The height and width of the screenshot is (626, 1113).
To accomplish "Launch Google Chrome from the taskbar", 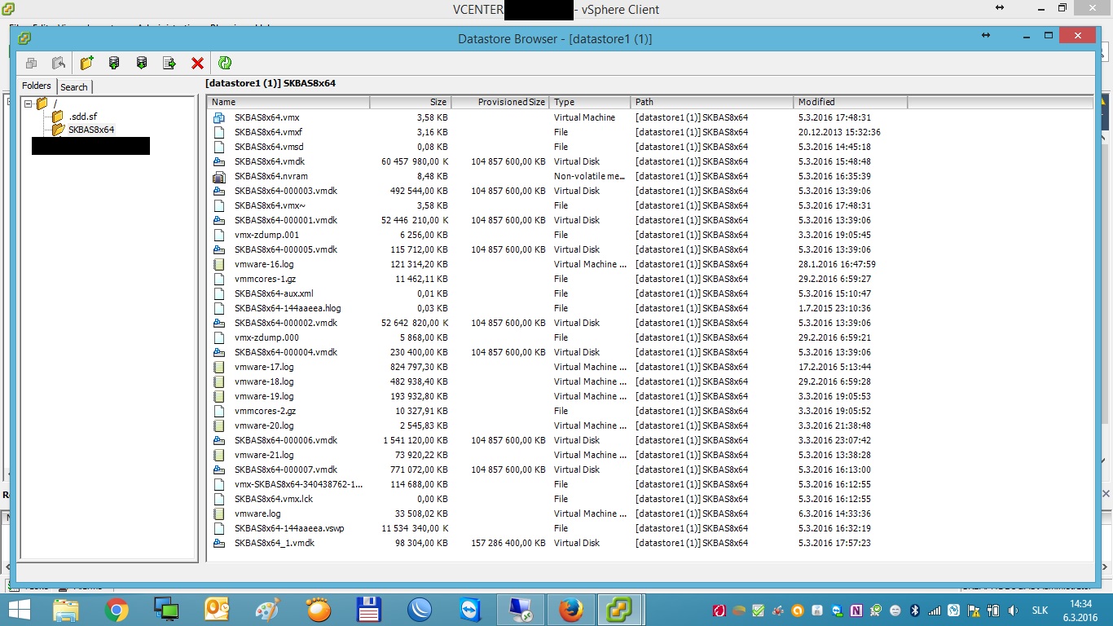I will [x=117, y=610].
